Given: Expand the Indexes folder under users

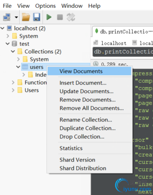Looking at the screenshot, I should pos(24,75).
